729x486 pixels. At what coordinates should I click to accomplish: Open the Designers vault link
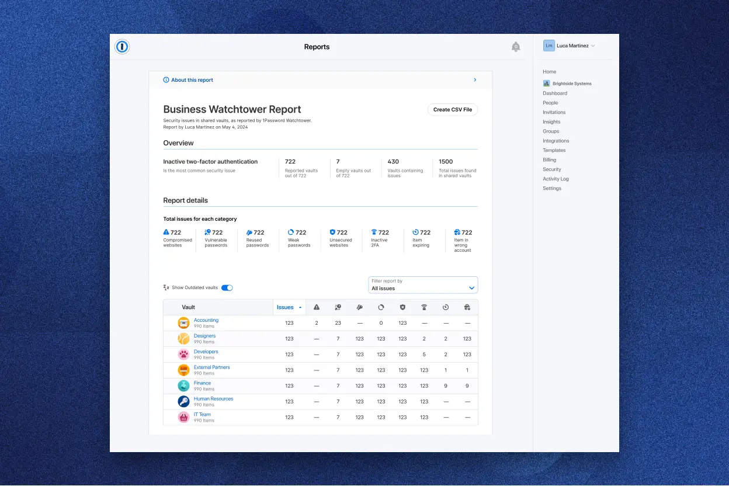(204, 336)
